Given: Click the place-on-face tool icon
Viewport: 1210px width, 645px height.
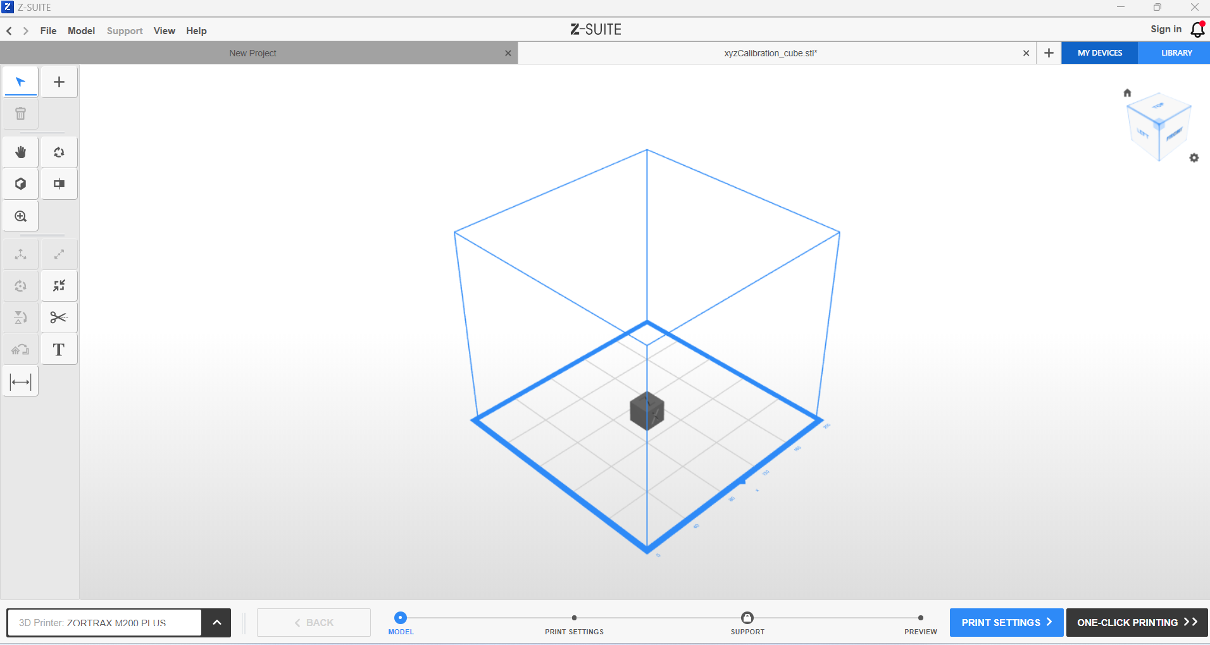Looking at the screenshot, I should [x=21, y=350].
